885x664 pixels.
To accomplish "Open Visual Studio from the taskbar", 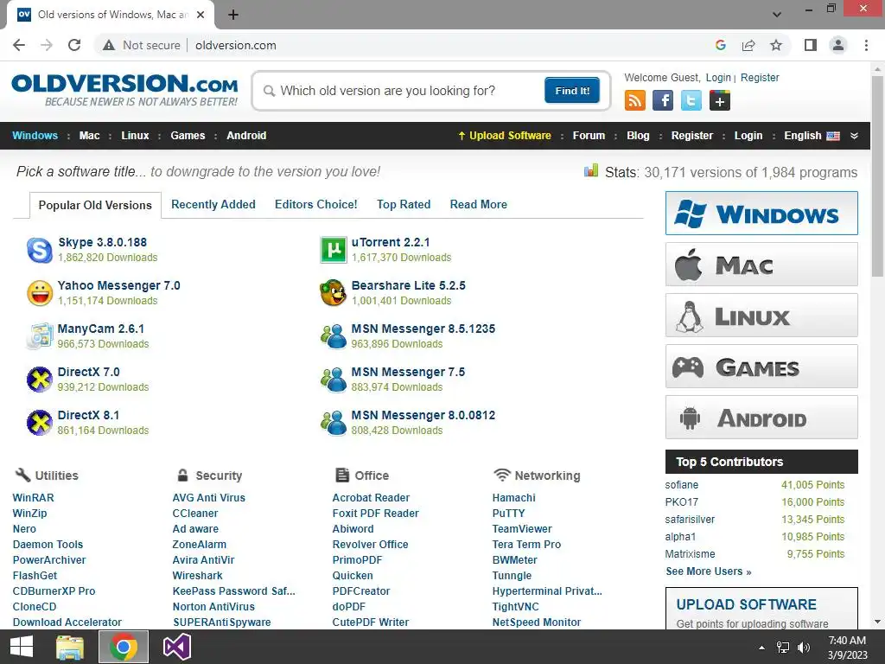I will click(176, 647).
